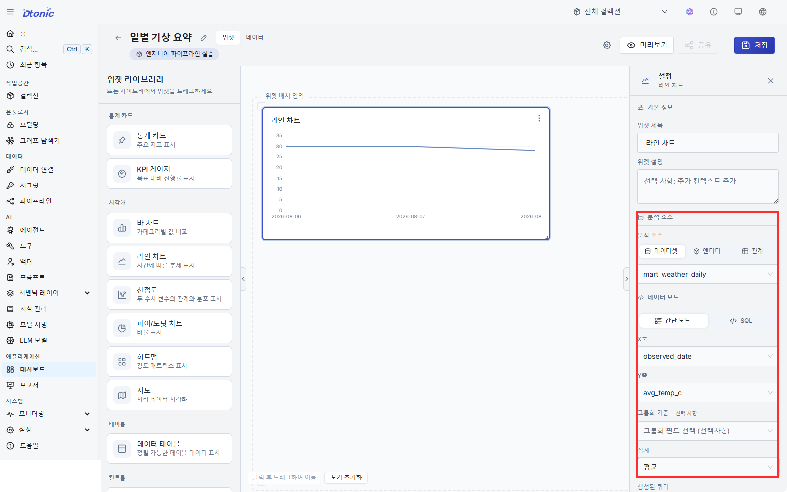Open 전체 컬렉션 dropdown
This screenshot has height=492, width=787.
[620, 12]
